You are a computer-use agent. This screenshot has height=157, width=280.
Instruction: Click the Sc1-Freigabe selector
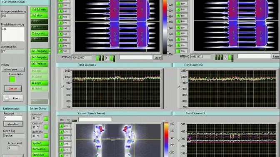point(39,51)
